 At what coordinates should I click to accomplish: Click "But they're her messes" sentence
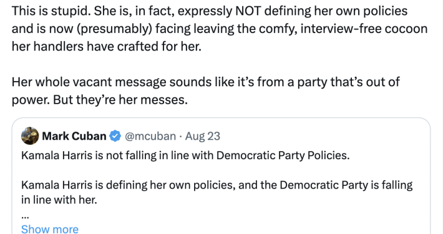[120, 100]
